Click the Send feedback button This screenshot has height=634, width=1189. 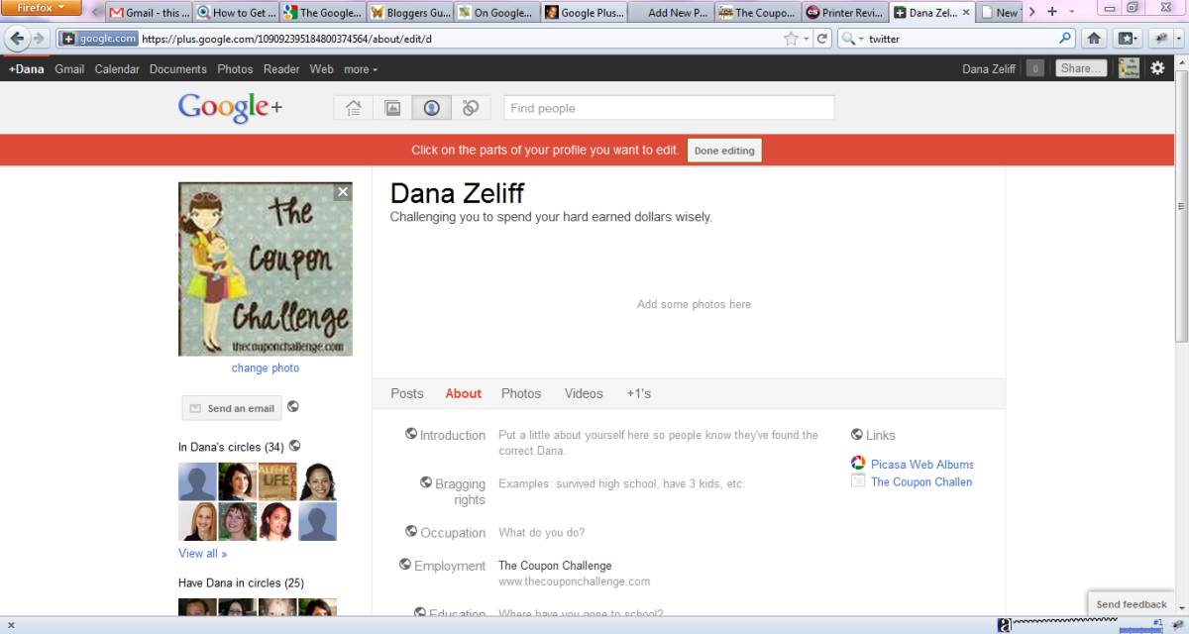(1132, 604)
